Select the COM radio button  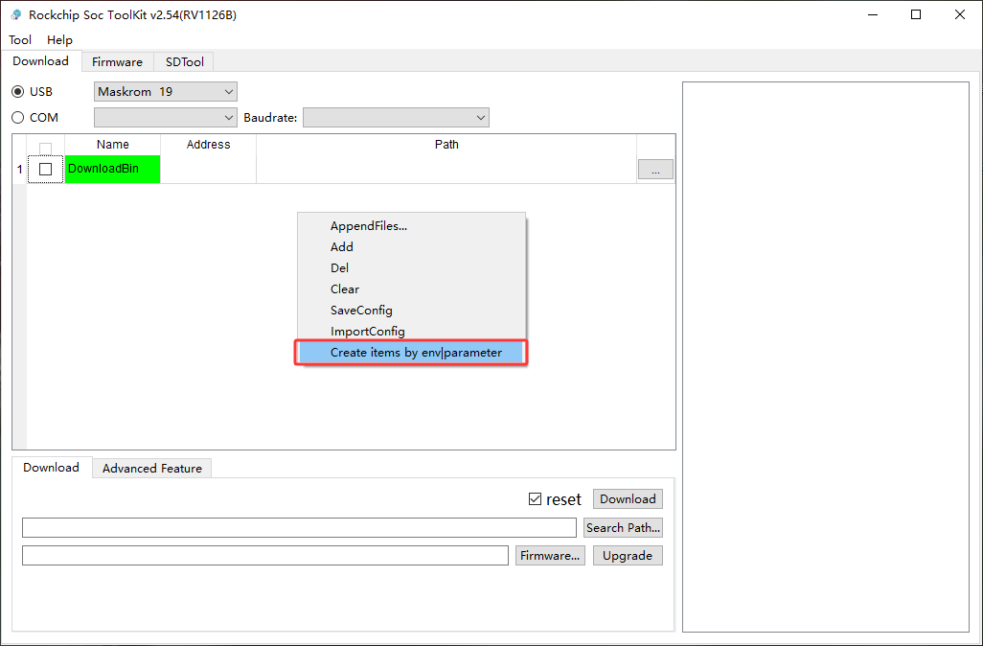pos(18,117)
